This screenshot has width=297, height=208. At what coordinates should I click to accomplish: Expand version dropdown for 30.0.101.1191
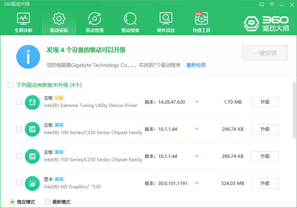coord(197,183)
